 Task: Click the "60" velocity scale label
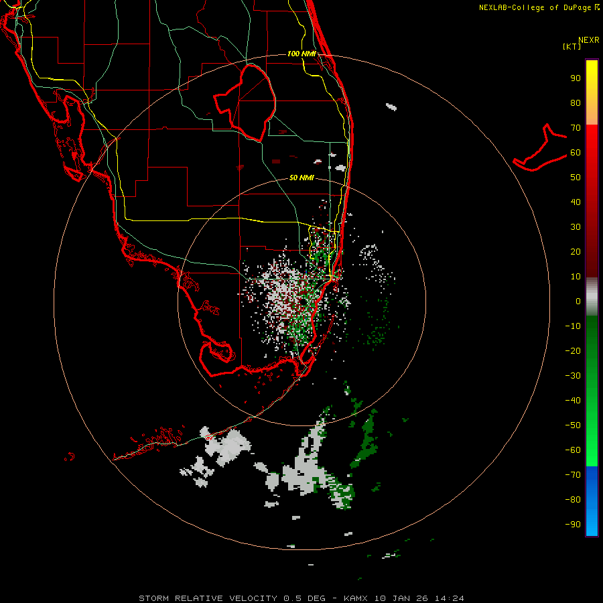pyautogui.click(x=576, y=153)
